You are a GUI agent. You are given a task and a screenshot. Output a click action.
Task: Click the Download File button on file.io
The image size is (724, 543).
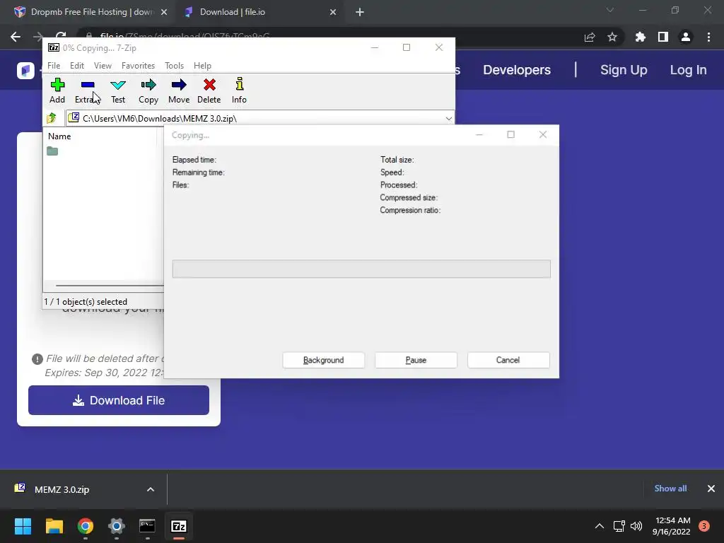[119, 400]
